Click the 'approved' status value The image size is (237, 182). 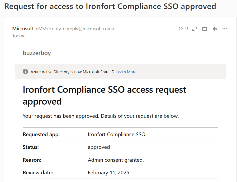tap(99, 147)
